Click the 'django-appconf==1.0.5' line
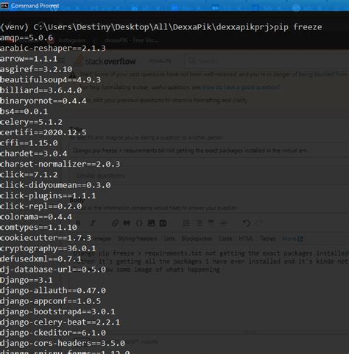 tap(50, 301)
